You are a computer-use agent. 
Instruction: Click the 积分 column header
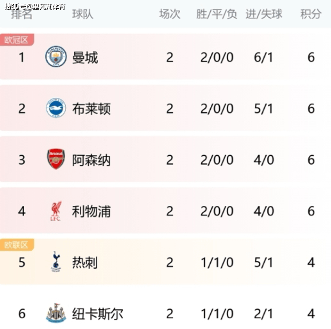[x=311, y=14]
